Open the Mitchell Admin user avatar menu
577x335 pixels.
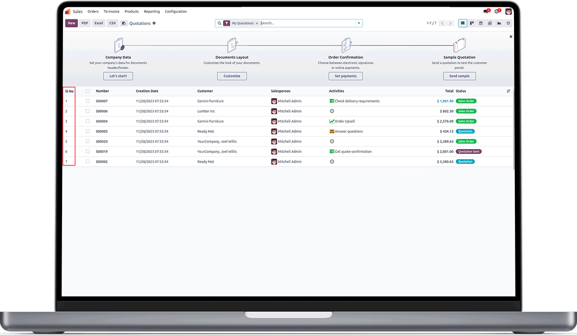point(509,12)
